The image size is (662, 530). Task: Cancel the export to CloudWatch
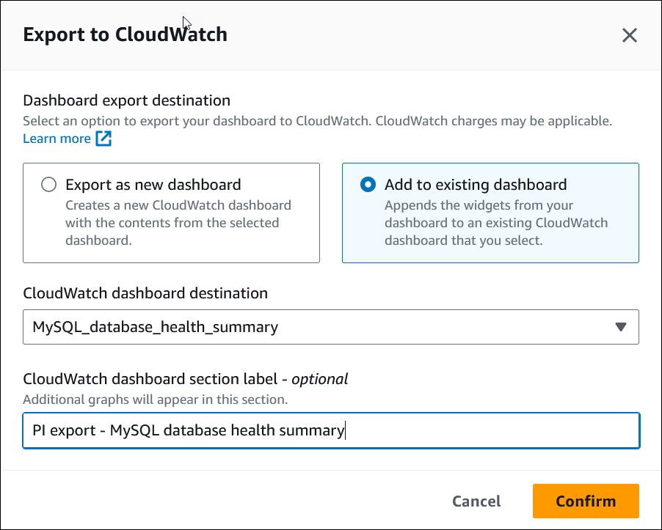476,501
